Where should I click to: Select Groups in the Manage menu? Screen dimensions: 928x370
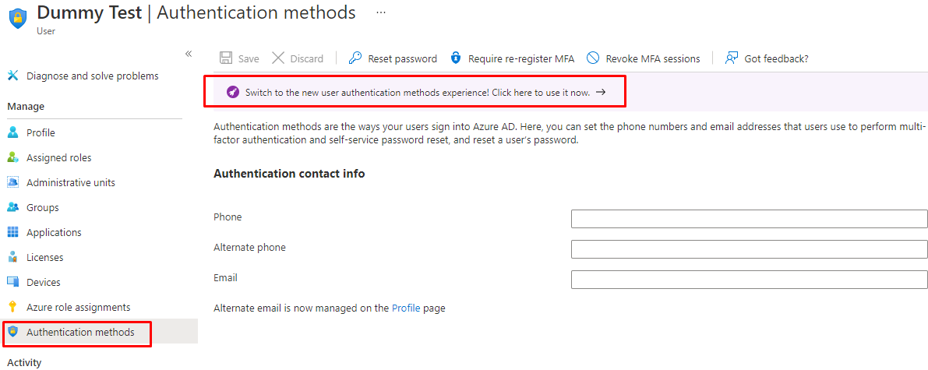42,207
